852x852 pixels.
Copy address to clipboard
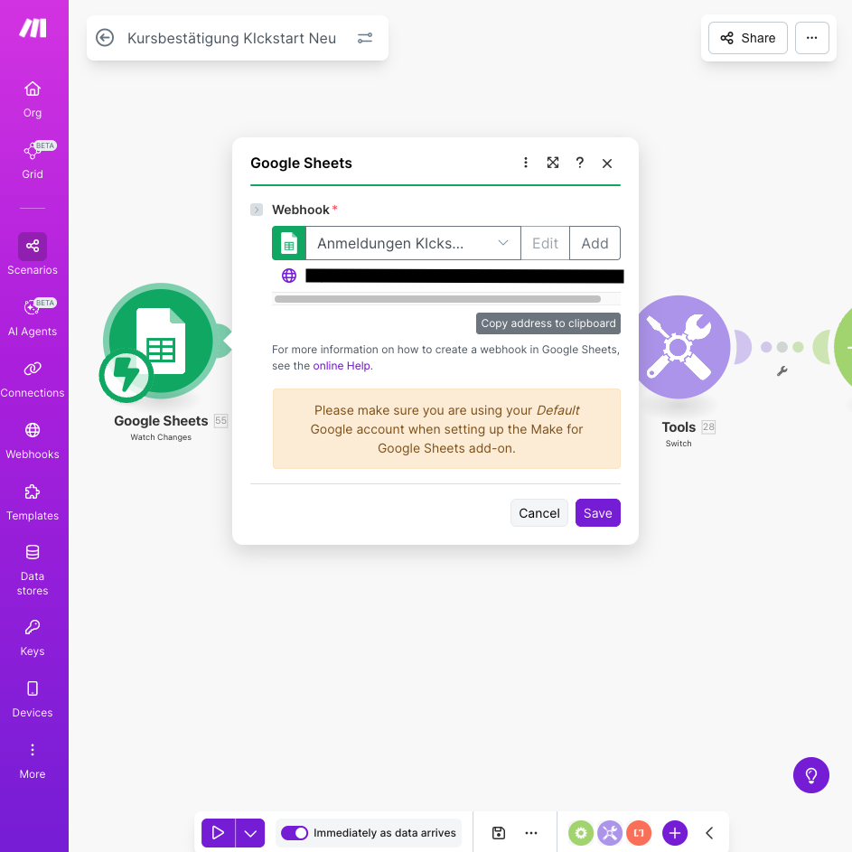[548, 323]
